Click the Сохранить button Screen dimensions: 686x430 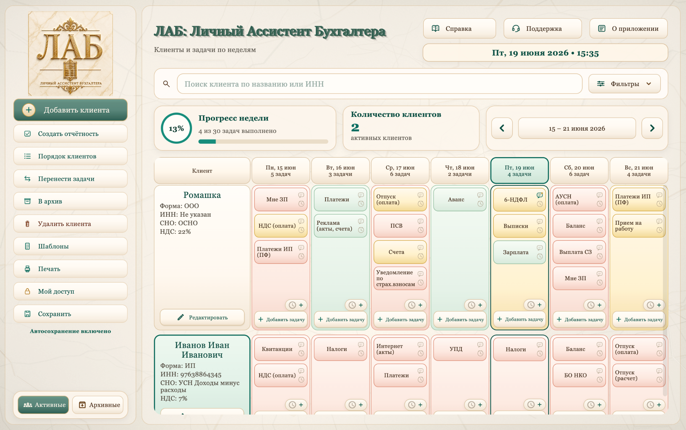click(x=70, y=314)
